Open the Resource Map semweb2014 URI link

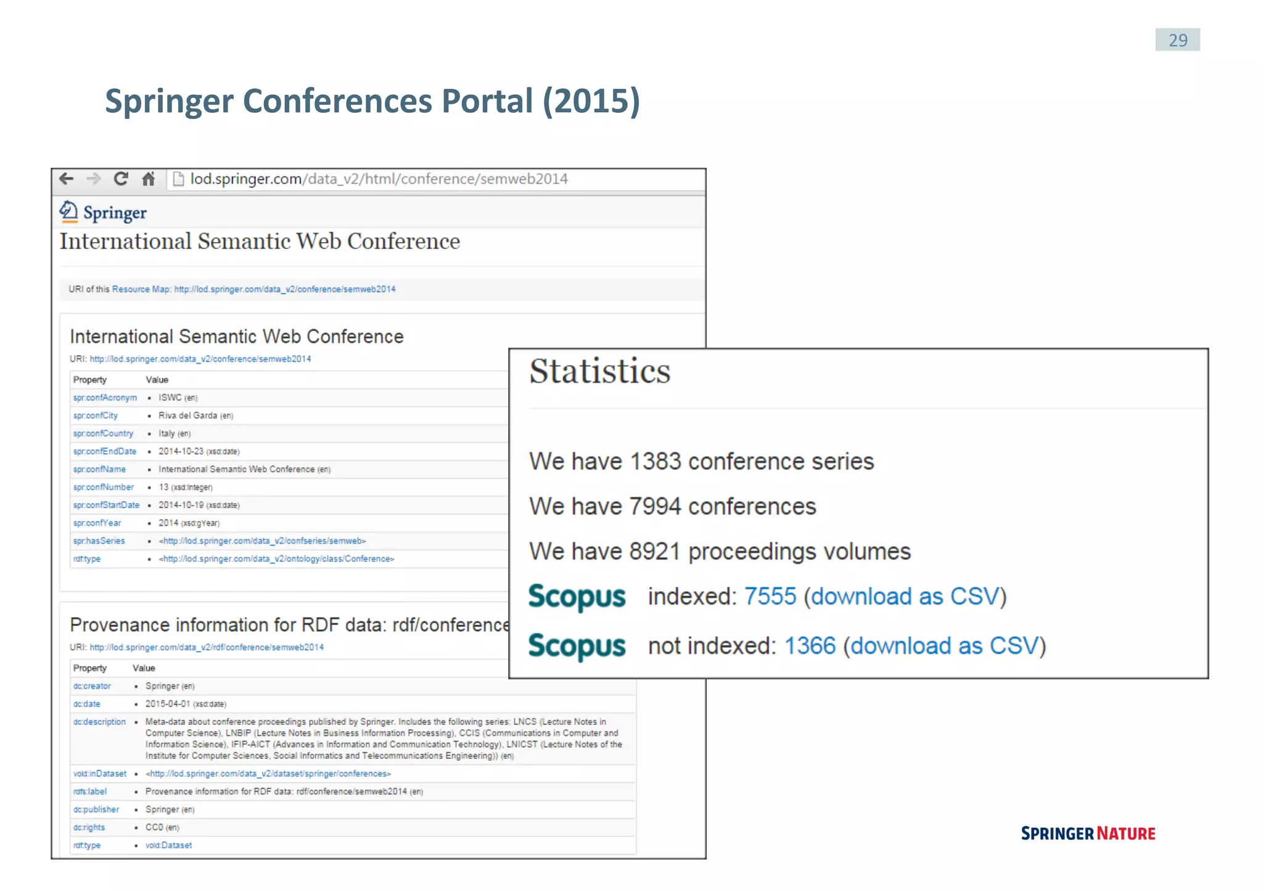[x=285, y=289]
